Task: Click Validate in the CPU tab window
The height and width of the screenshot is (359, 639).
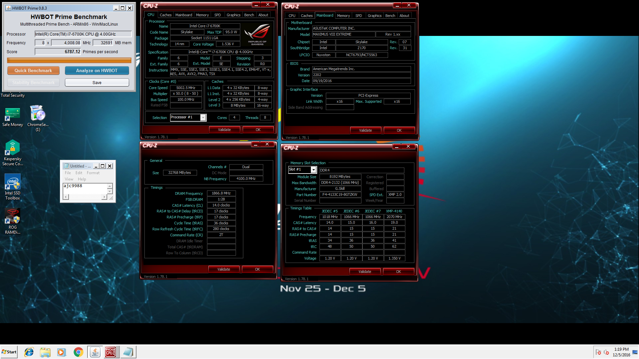Action: tap(224, 130)
